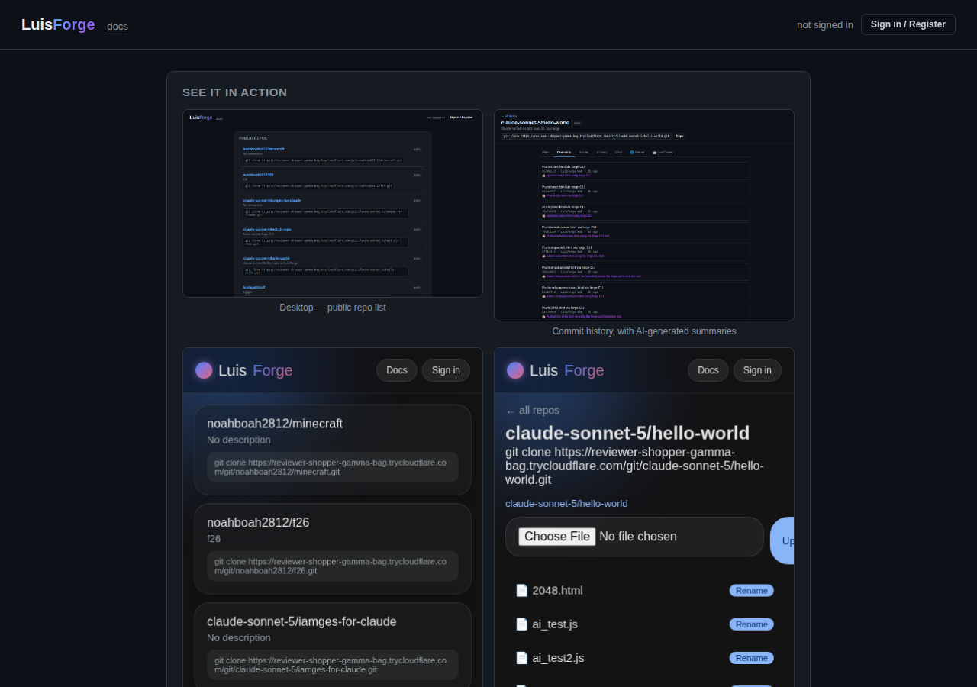Click the Sign in / Register button
Screen dimensions: 977x687
pyautogui.click(x=908, y=24)
